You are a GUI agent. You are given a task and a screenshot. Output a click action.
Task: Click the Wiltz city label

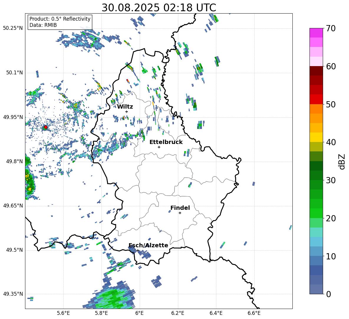125,107
